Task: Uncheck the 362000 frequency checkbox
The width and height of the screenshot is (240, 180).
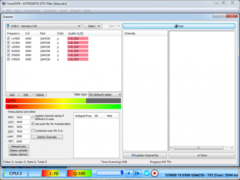Action: click(9, 51)
